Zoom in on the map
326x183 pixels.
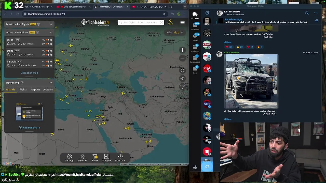[x=182, y=50]
